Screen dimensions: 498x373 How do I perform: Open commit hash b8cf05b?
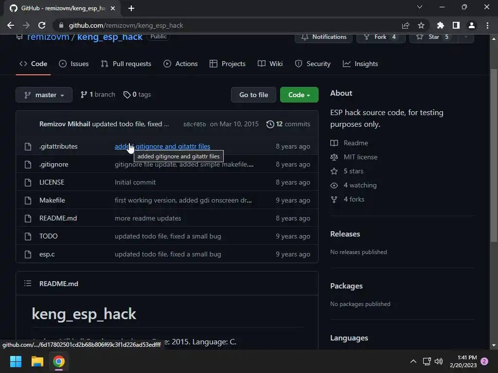195,124
